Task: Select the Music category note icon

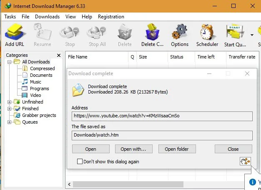Action: coord(25,82)
